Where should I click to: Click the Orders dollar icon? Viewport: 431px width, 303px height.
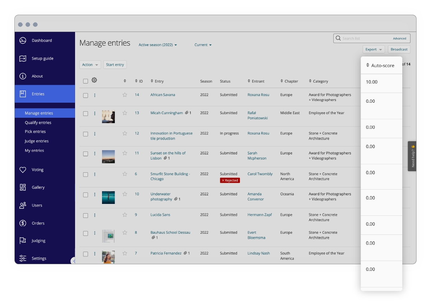23,223
